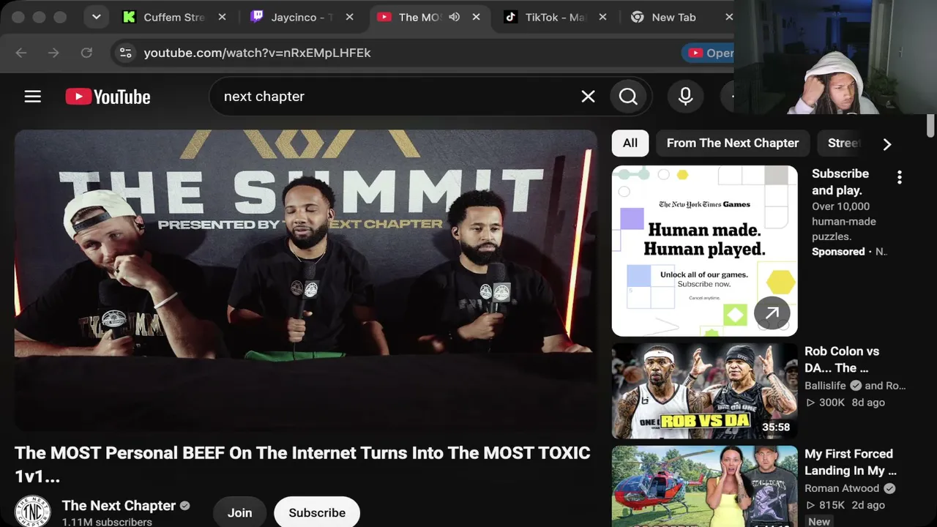The width and height of the screenshot is (937, 527).
Task: Close the current YouTube tab
Action: click(477, 17)
